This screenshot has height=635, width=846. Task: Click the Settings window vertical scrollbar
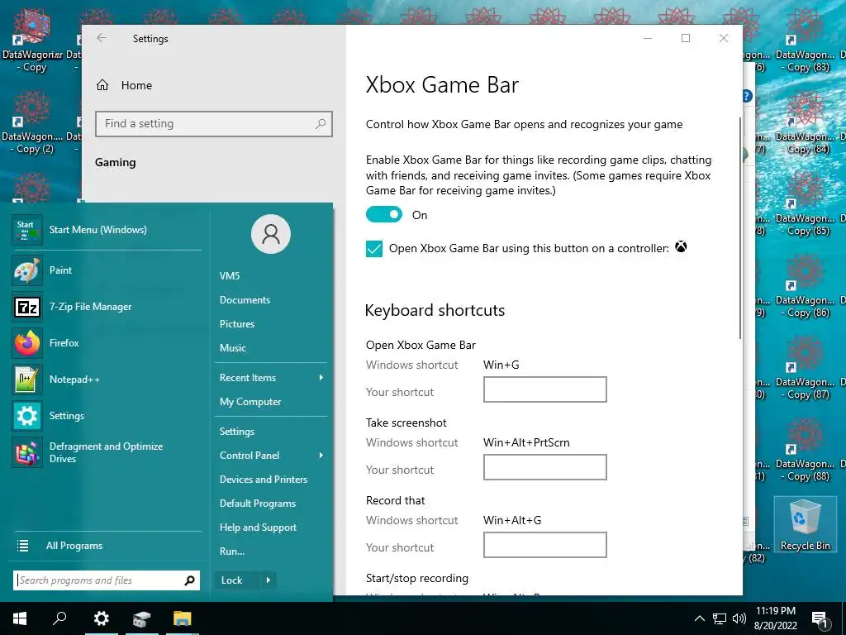point(740,228)
